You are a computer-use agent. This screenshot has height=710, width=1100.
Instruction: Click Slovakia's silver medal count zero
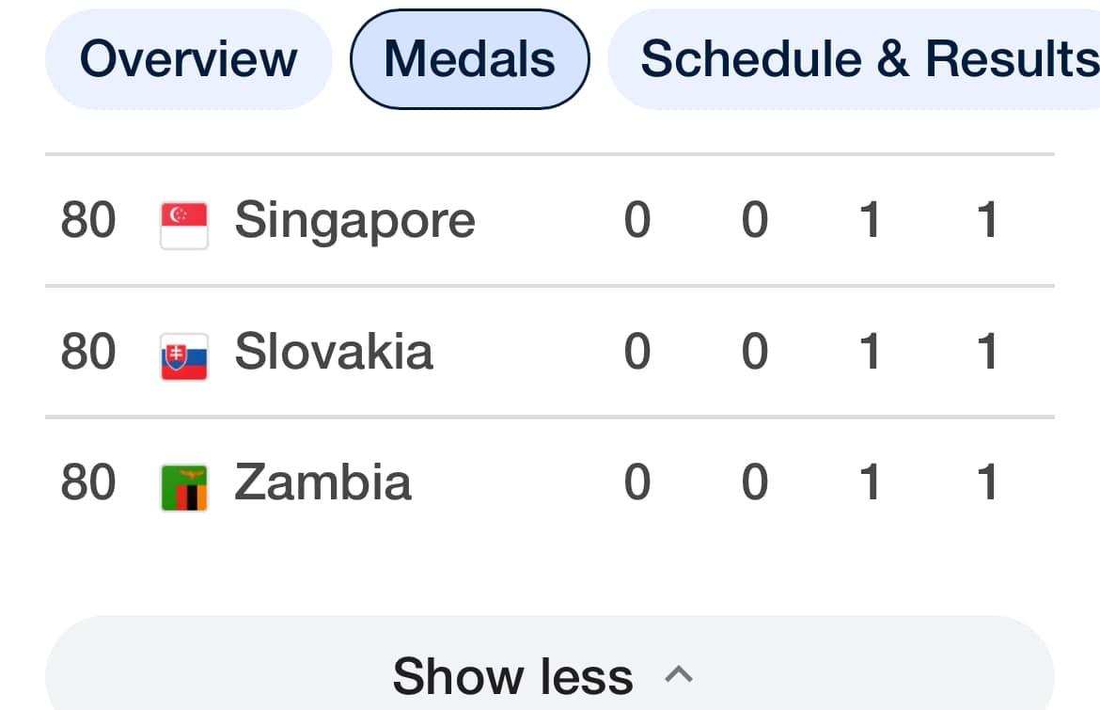(755, 352)
